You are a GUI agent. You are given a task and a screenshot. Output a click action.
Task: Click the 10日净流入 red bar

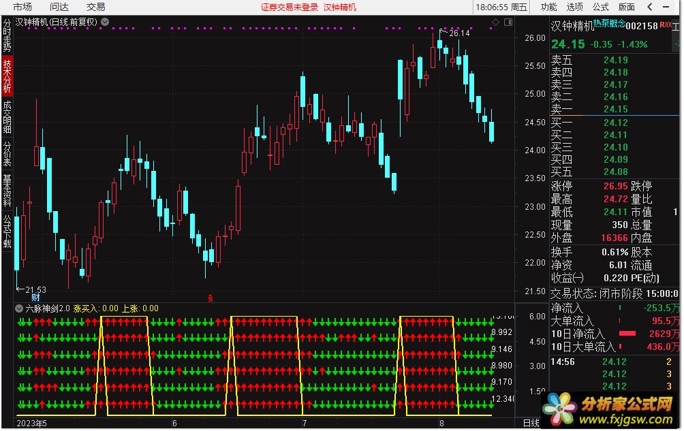click(627, 334)
